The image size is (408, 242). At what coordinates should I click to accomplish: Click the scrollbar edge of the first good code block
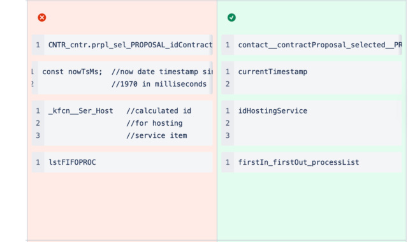click(400, 45)
